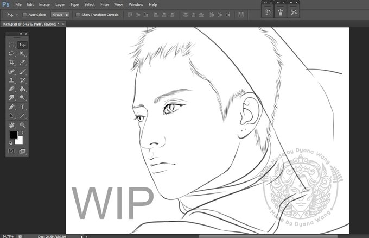
Task: Open the Type menu
Action: (x=74, y=4)
